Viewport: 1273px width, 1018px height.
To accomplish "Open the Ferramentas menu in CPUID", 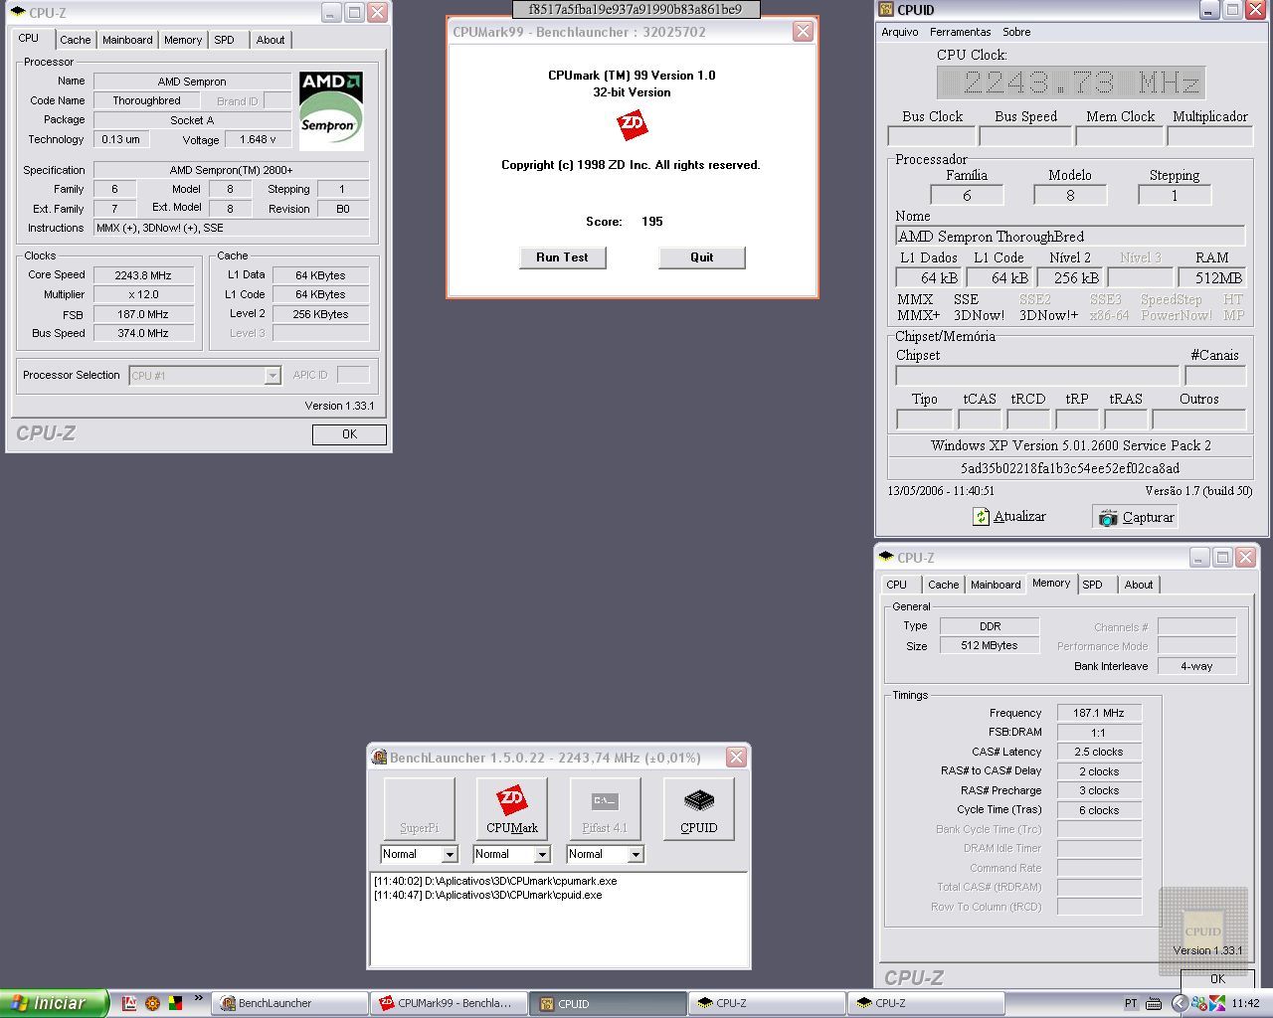I will point(960,32).
